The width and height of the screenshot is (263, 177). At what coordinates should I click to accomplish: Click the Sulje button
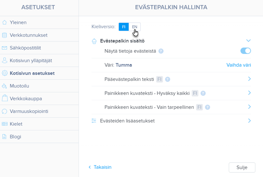(242, 167)
